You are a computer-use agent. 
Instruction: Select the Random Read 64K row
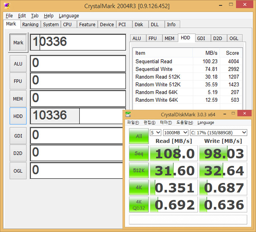pos(187,92)
